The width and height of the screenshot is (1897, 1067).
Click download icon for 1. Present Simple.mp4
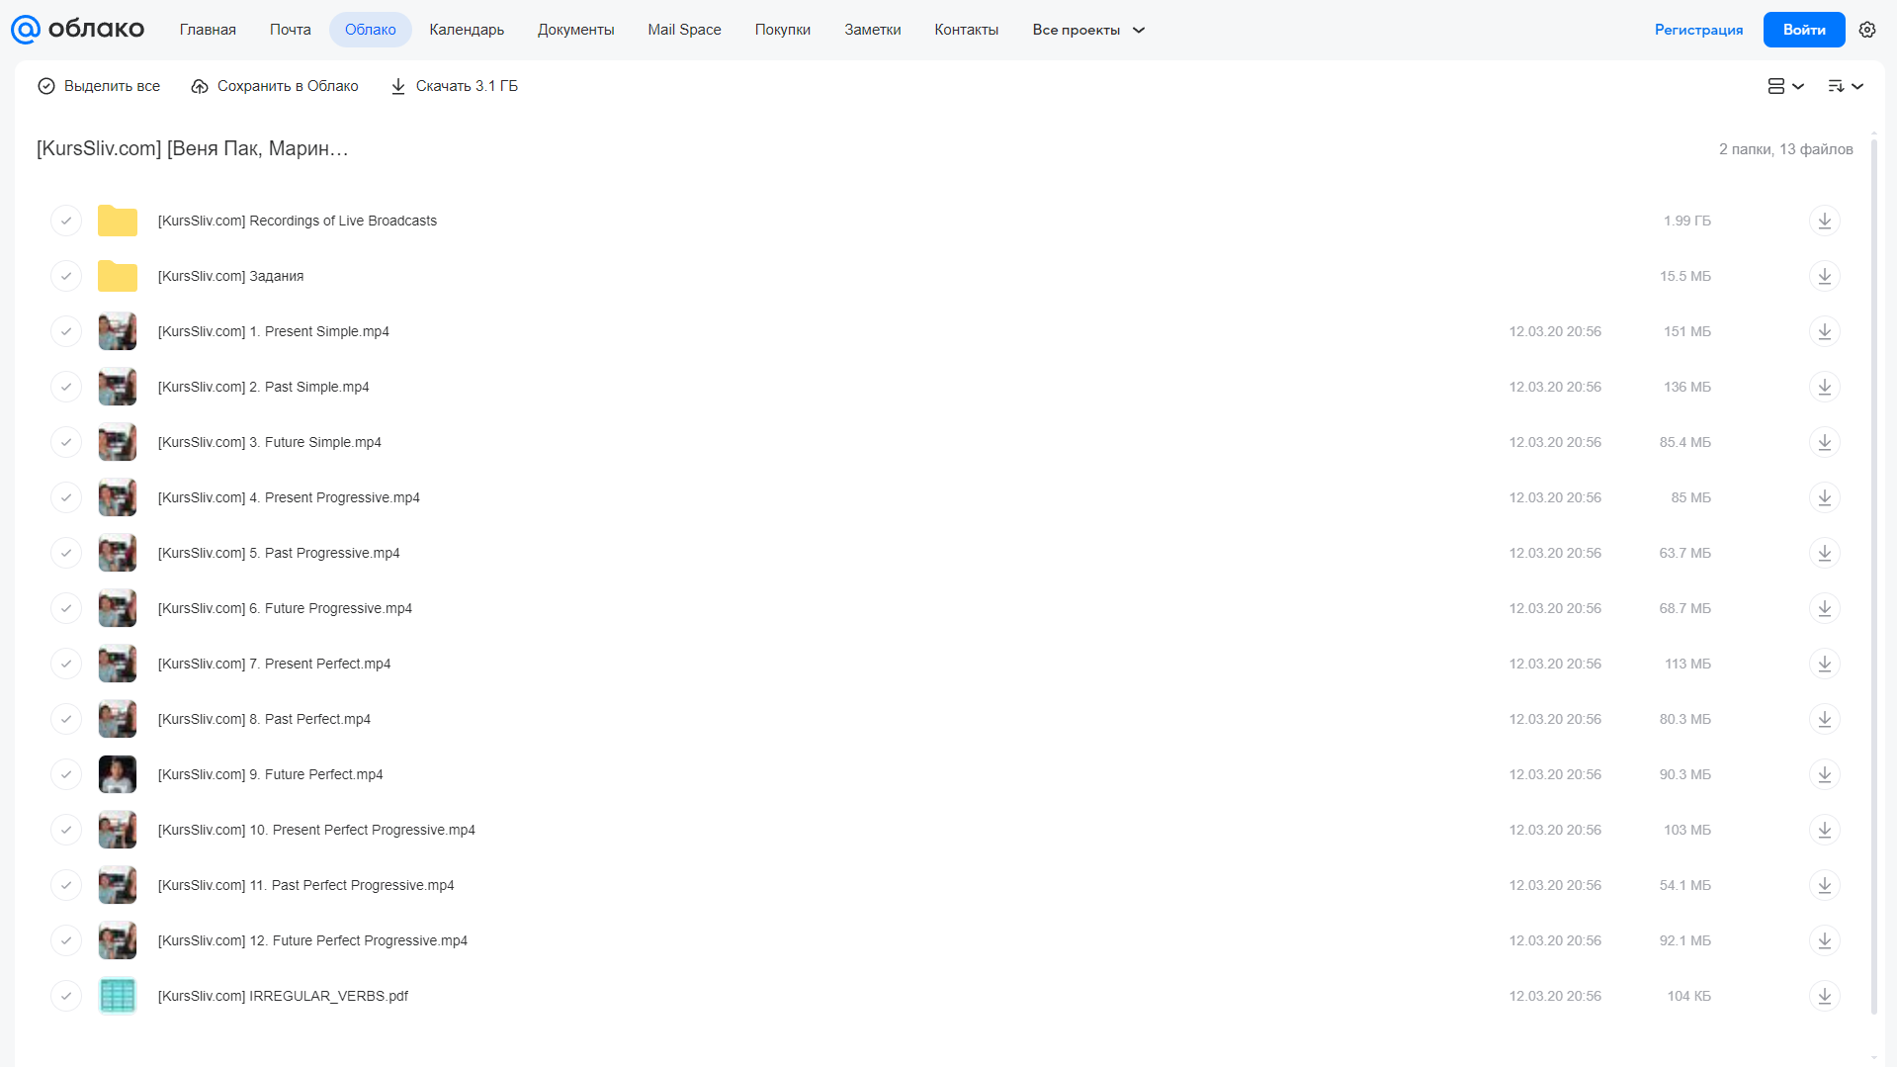pos(1824,331)
